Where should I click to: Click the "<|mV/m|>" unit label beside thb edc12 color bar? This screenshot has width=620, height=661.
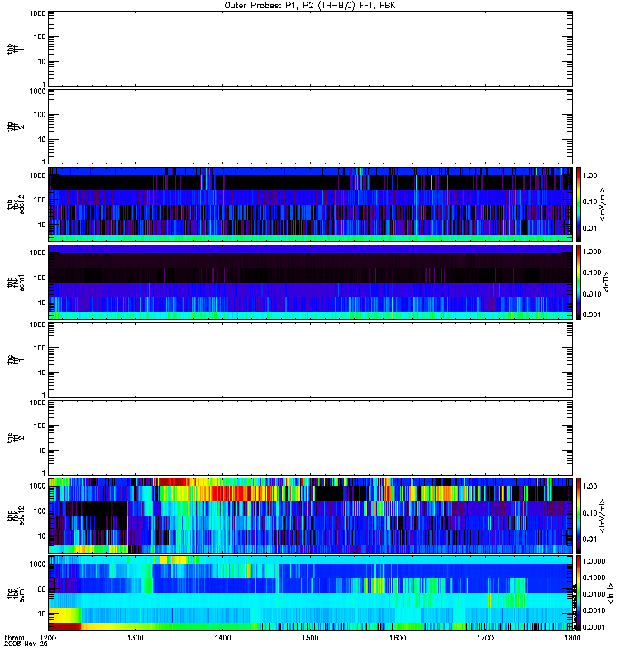click(x=603, y=204)
